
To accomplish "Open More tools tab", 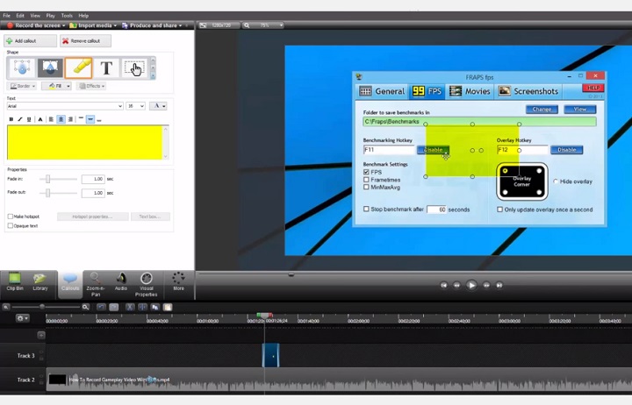I will click(178, 281).
